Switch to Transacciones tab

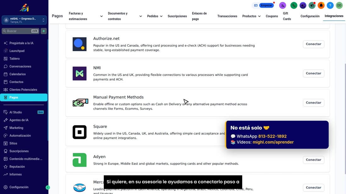[227, 16]
